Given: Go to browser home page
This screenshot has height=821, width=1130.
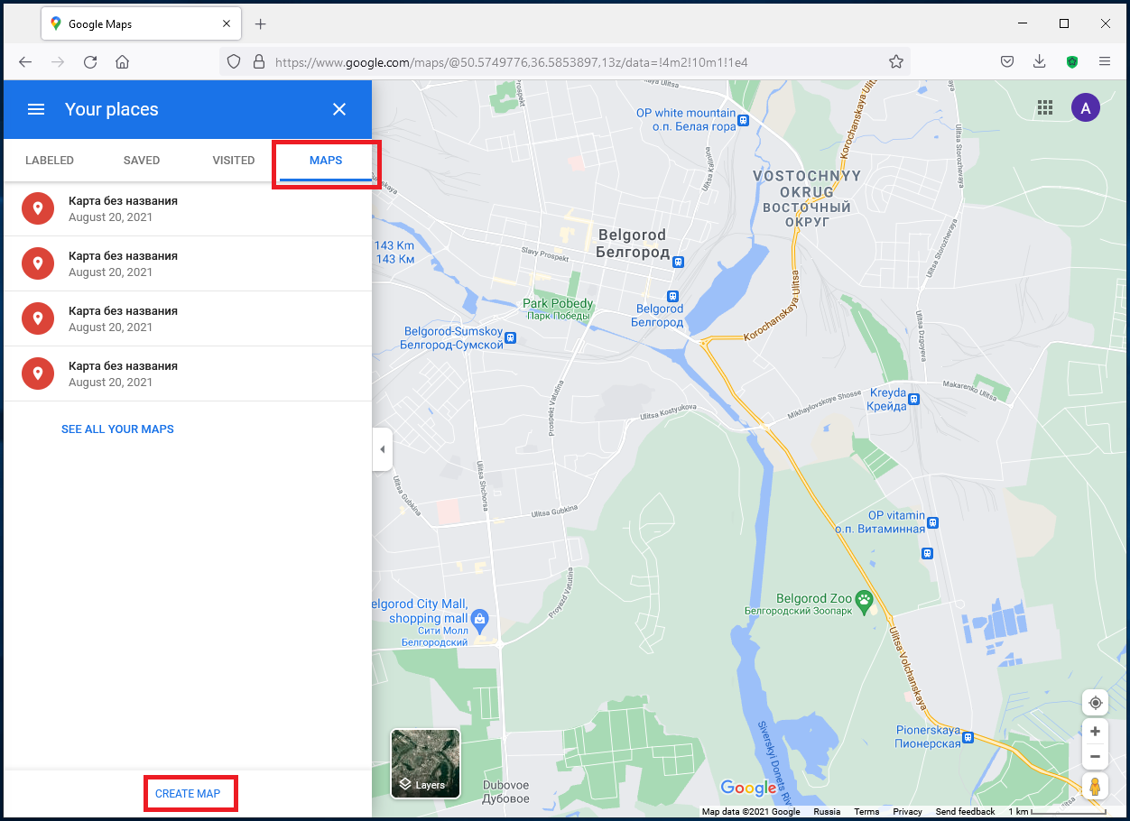Looking at the screenshot, I should [123, 62].
